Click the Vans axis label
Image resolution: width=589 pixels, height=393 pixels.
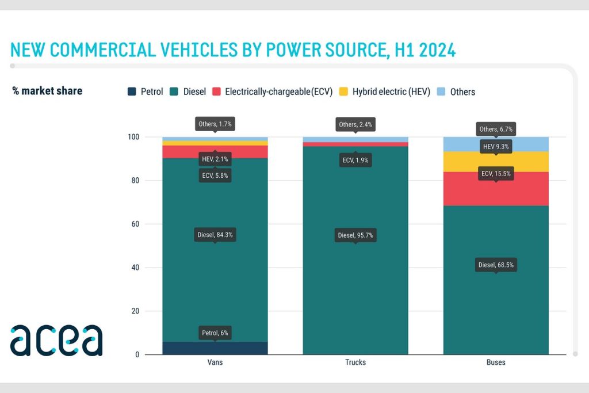click(215, 363)
